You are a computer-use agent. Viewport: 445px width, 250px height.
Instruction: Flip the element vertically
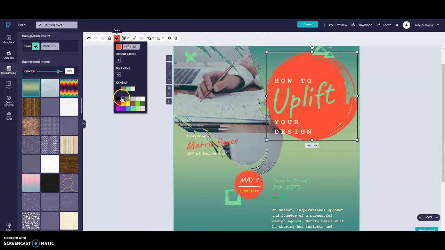[x=176, y=38]
